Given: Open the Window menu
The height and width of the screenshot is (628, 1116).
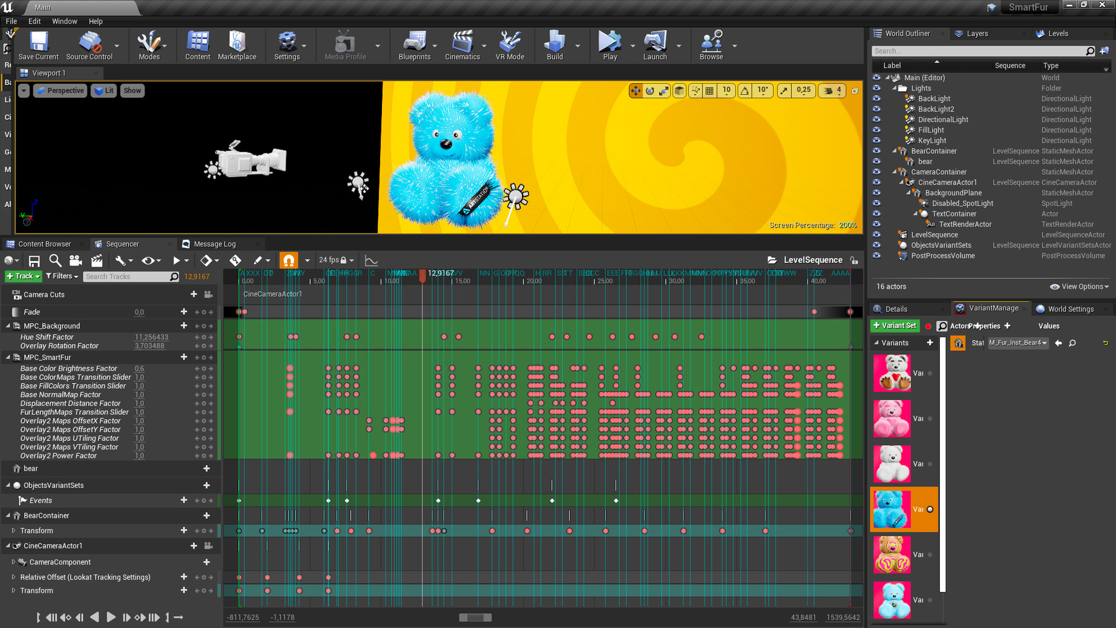Looking at the screenshot, I should click(x=64, y=21).
